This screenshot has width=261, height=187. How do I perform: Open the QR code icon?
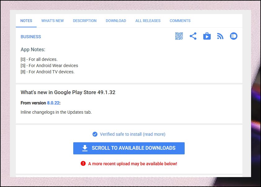pyautogui.click(x=179, y=36)
